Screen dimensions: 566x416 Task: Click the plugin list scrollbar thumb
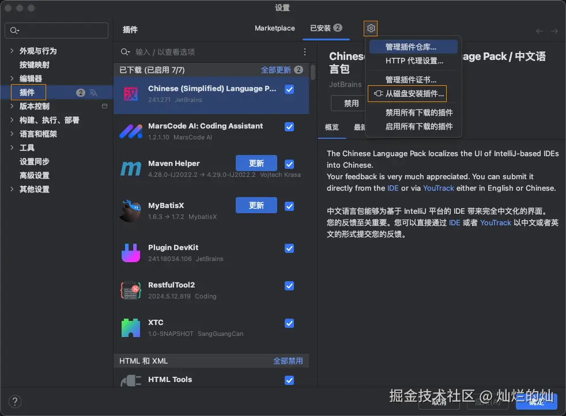pos(312,72)
